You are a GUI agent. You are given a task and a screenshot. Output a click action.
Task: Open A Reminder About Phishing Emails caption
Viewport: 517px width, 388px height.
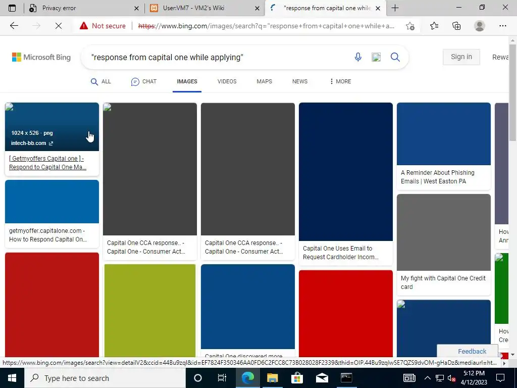[x=438, y=177]
